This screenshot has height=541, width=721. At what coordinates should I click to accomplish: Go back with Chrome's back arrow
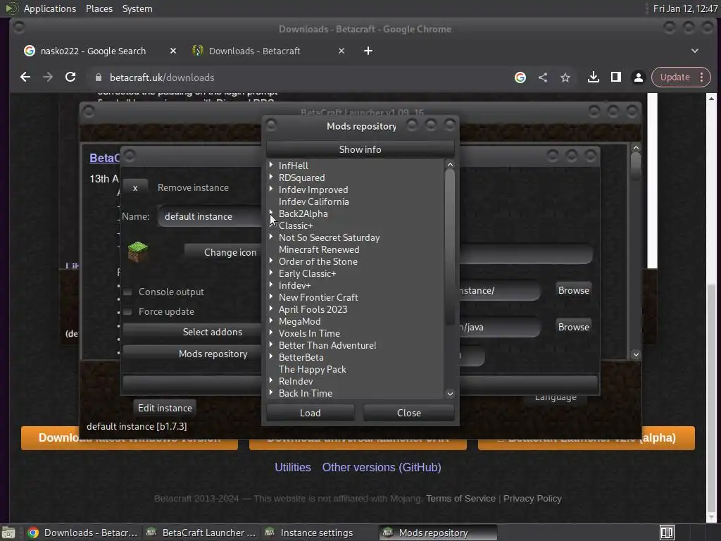coord(25,77)
